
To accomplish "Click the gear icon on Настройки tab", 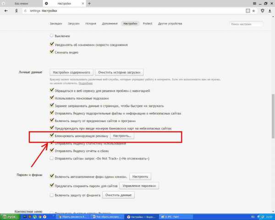I will pyautogui.click(x=46, y=4).
